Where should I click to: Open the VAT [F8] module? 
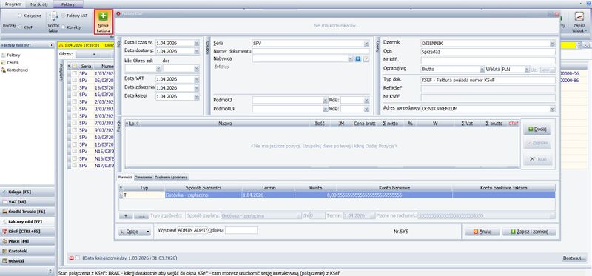(27, 201)
